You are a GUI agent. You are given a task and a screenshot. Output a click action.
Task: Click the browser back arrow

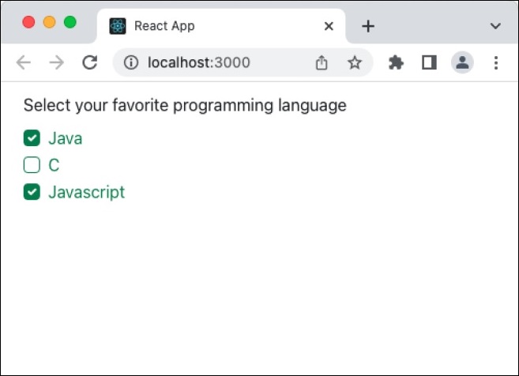tap(23, 62)
